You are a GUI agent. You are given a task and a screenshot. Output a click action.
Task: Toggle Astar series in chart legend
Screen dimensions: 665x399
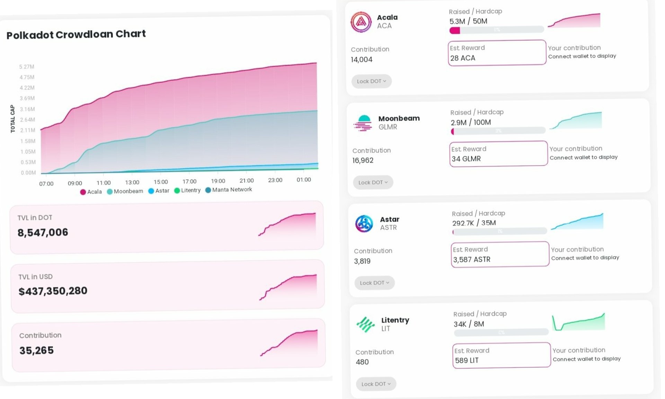pos(159,191)
